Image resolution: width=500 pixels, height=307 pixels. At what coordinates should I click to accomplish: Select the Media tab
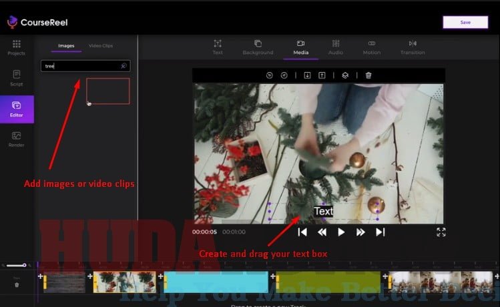[300, 47]
